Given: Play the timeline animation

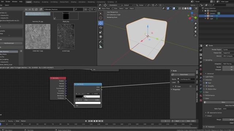Looking at the screenshot, I should tap(97, 121).
